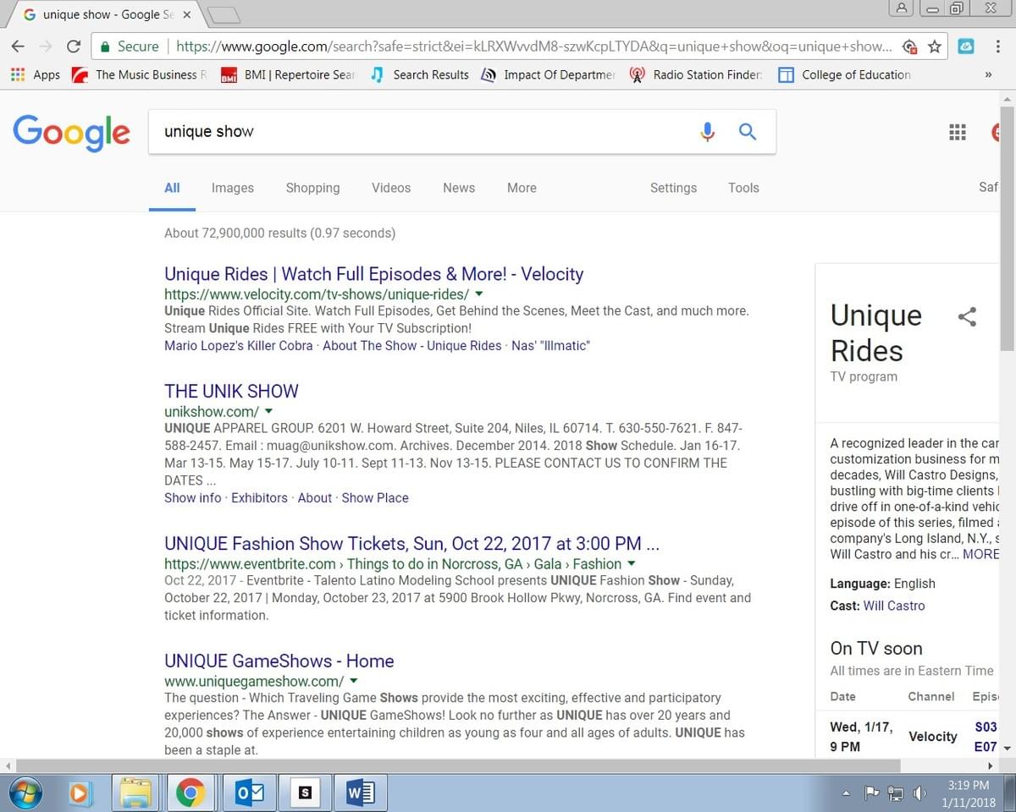This screenshot has width=1016, height=812.
Task: Click Nas' "Illmatic" sitelink
Action: pos(550,345)
